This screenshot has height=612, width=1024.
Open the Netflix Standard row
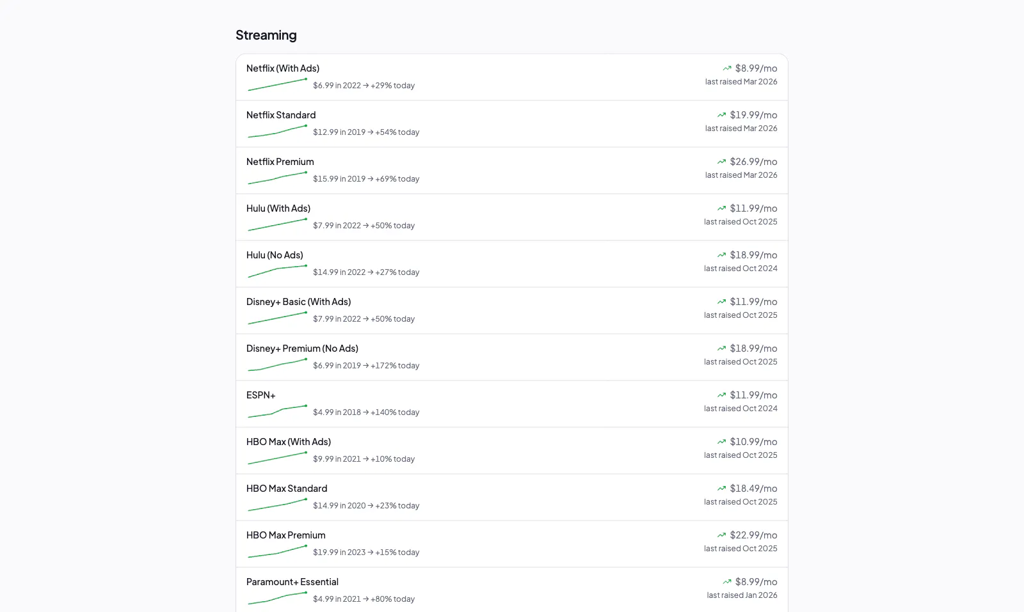click(x=512, y=124)
